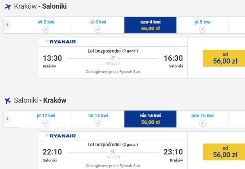Choose the pon 15 kwi date
This screenshot has height=169, width=245.
tap(202, 119)
